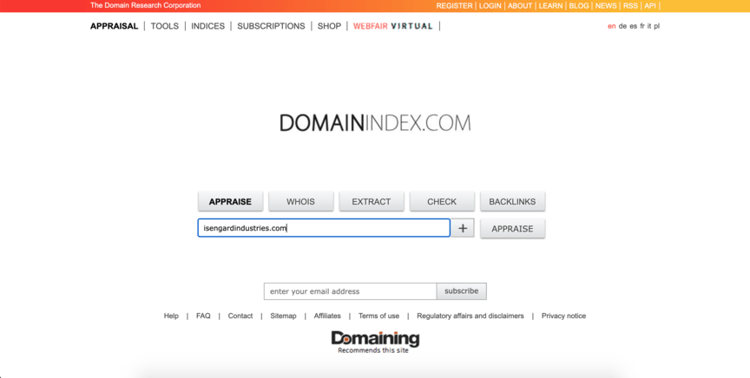Click The Domain Research Corporation text
The image size is (750, 378).
pyautogui.click(x=146, y=6)
